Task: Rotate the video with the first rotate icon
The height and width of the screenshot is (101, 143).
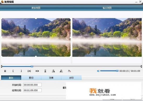Action: 53,71
